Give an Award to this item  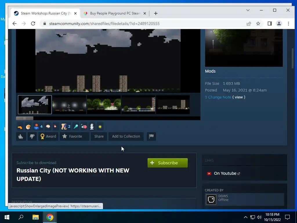[48, 136]
